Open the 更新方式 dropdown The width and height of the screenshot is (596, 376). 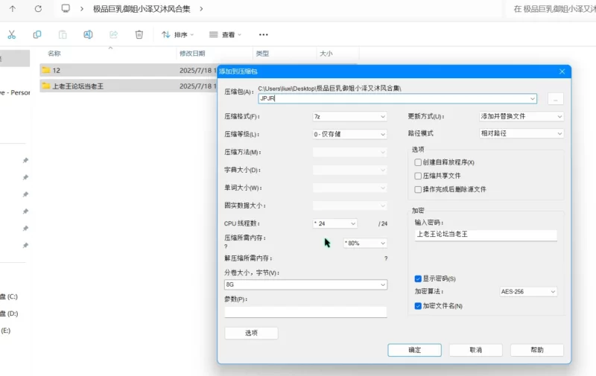coord(521,117)
